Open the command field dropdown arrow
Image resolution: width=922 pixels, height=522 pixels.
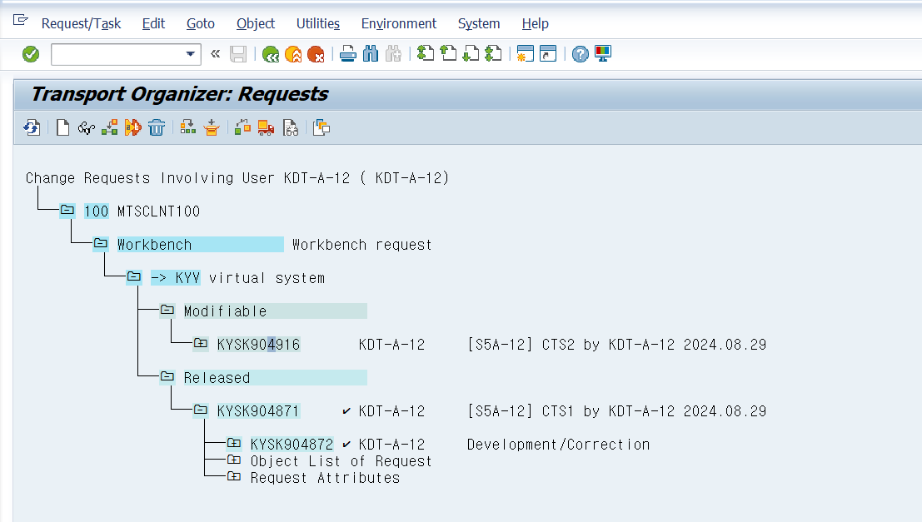[x=190, y=54]
